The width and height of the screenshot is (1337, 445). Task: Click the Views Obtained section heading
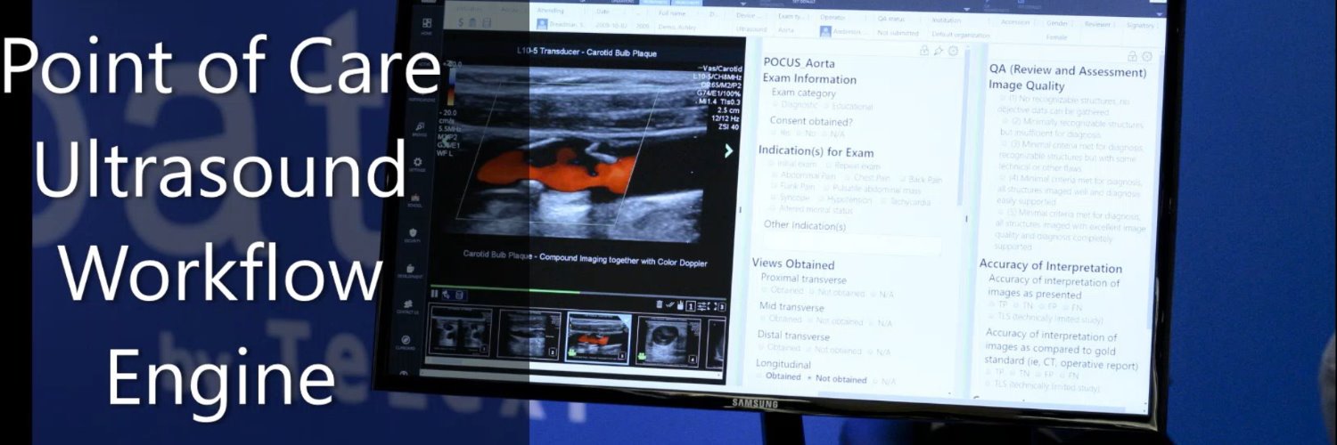coord(793,264)
